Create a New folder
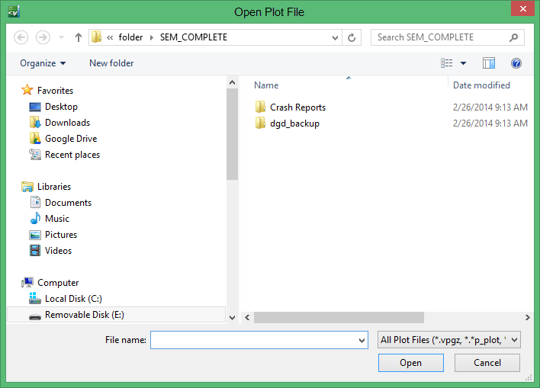Screen dimensions: 540x388 pyautogui.click(x=111, y=63)
